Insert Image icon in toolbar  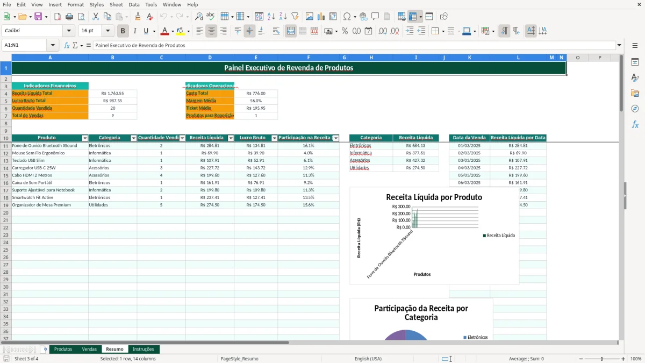(310, 17)
